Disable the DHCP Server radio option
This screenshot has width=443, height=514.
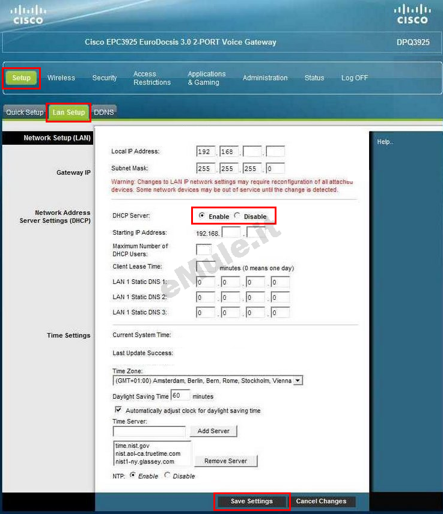pos(237,216)
